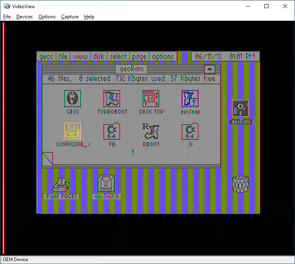This screenshot has width=295, height=264.
Task: Open the geos menu
Action: click(46, 57)
